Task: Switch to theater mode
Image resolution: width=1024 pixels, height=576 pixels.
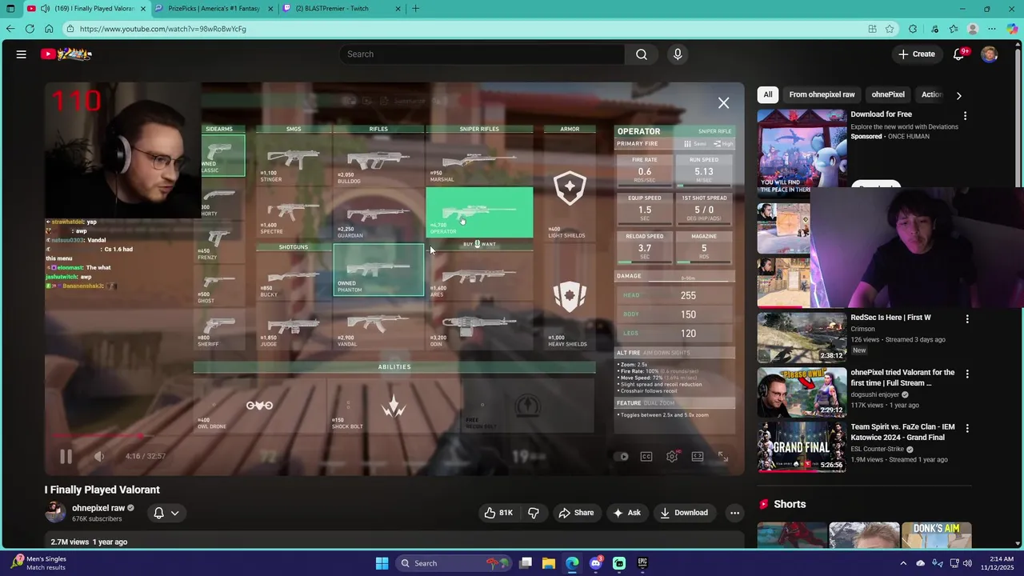Action: coord(698,456)
